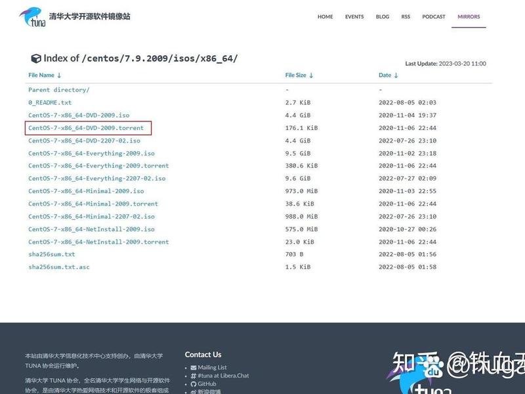
Task: Click the Last Update 2023-03-20 11:00 text
Action: pyautogui.click(x=446, y=64)
